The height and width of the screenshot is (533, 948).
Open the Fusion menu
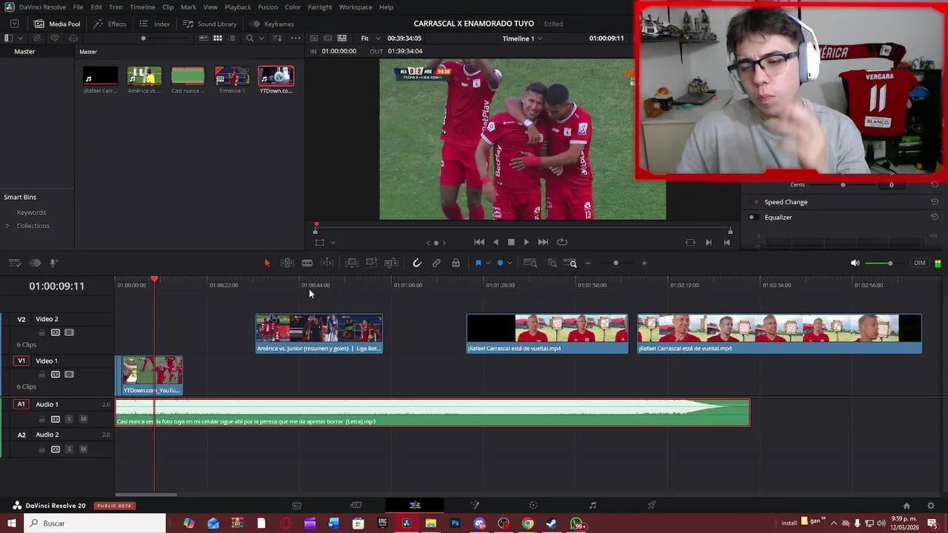click(267, 7)
